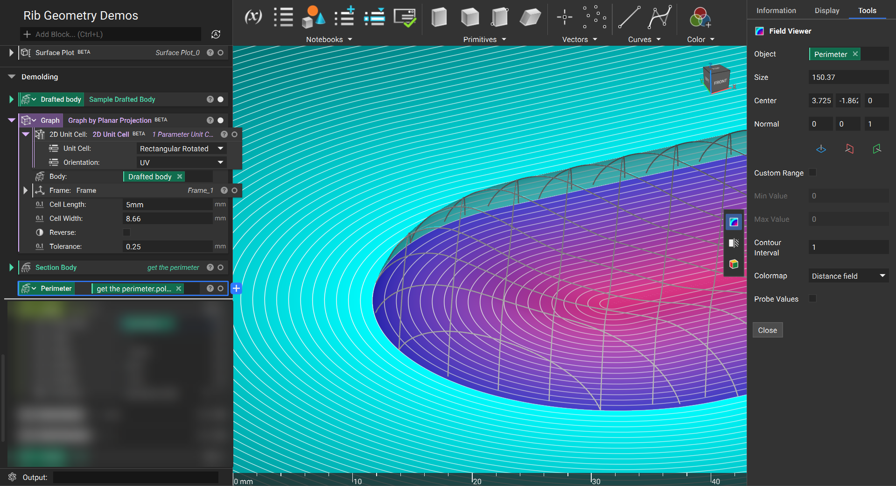Remove Perimeter from Object field

[x=855, y=54]
